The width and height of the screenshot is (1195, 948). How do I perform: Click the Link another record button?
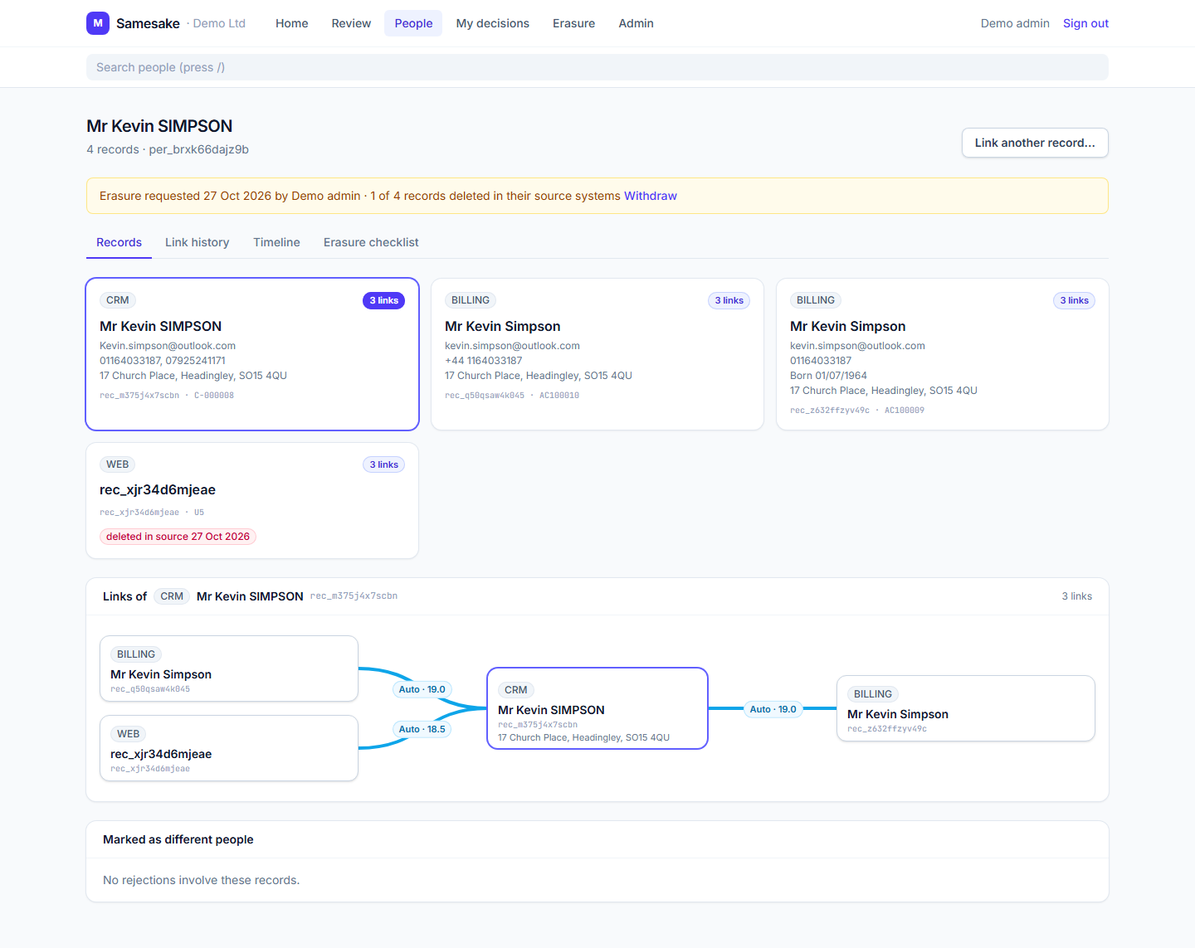pyautogui.click(x=1035, y=143)
